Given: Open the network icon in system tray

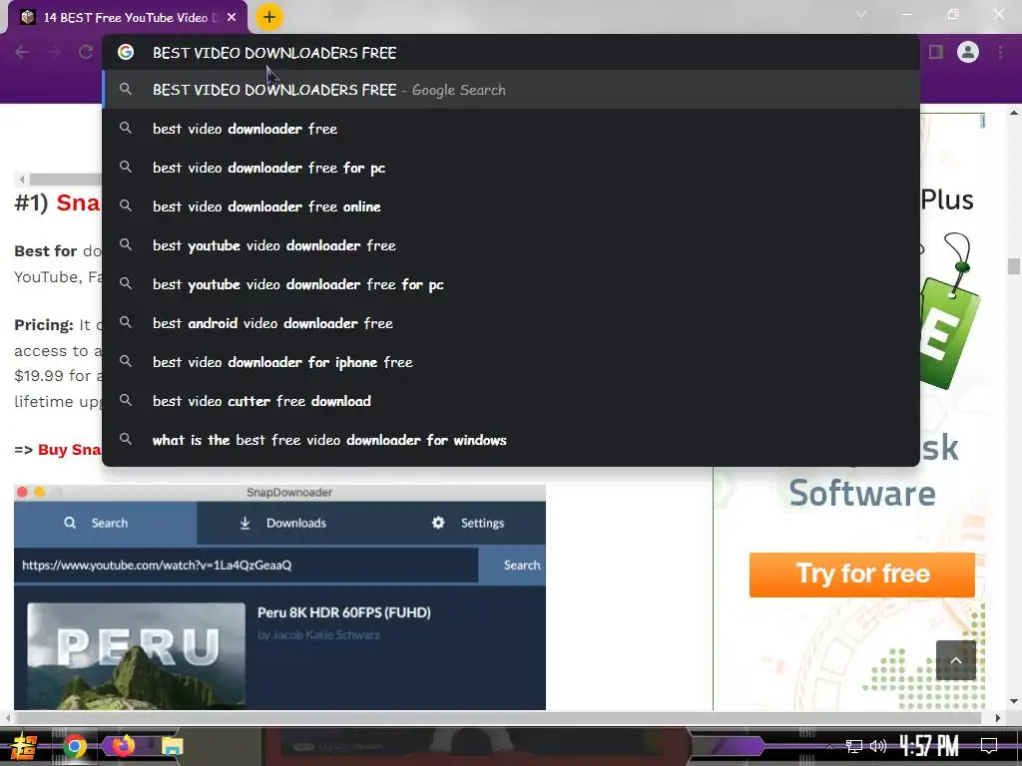Looking at the screenshot, I should (854, 746).
